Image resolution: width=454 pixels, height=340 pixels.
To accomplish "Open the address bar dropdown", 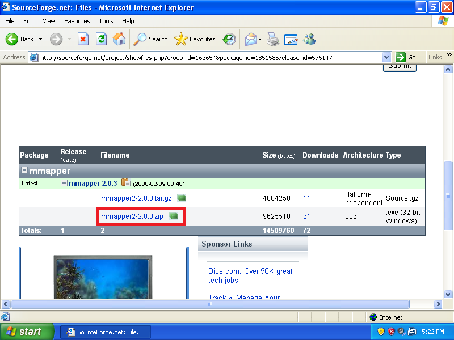I will pos(387,57).
